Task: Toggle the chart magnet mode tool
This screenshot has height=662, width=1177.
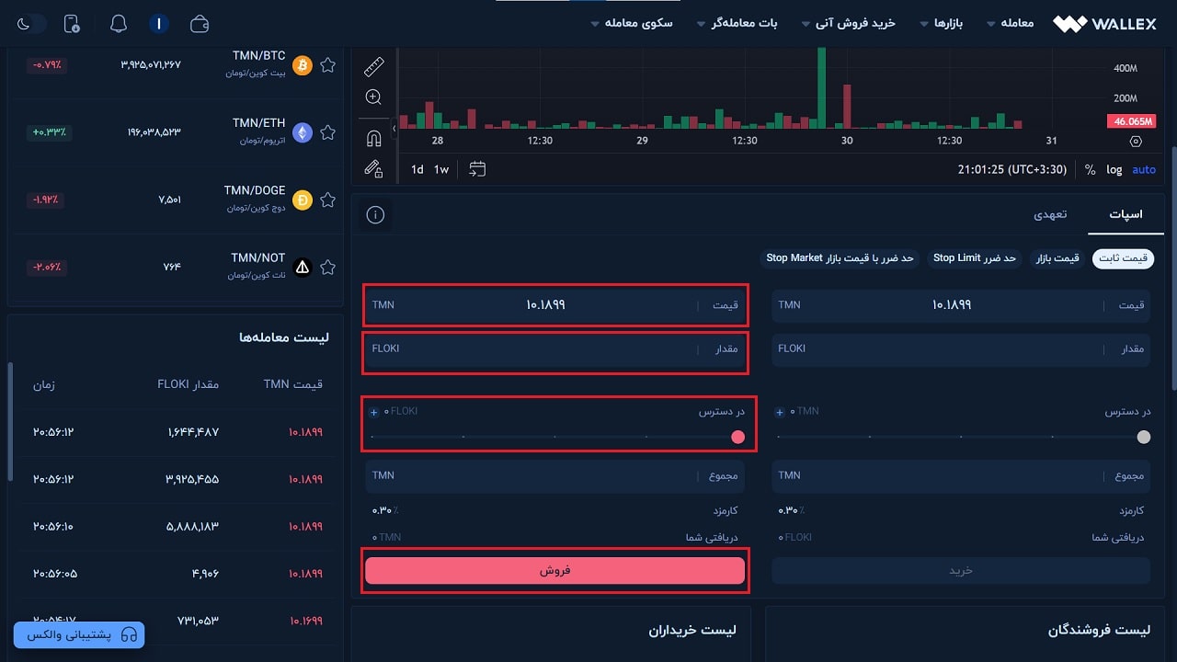Action: [x=373, y=139]
